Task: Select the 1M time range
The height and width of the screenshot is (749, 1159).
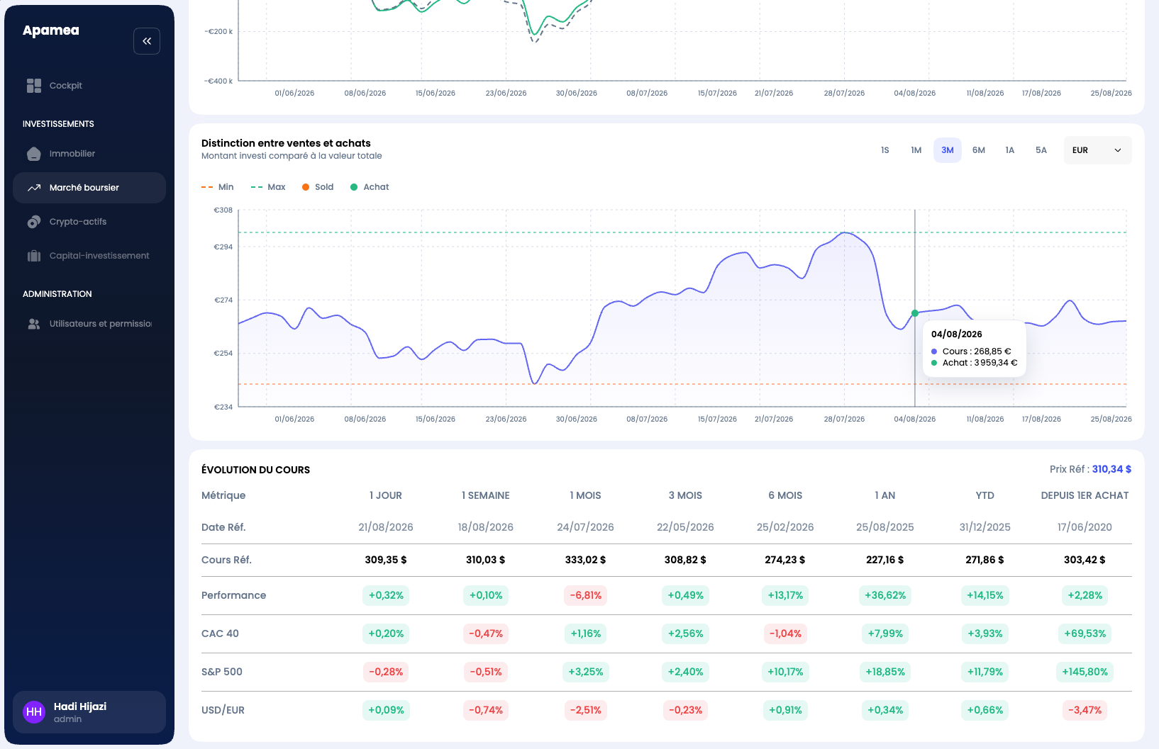Action: (x=916, y=150)
